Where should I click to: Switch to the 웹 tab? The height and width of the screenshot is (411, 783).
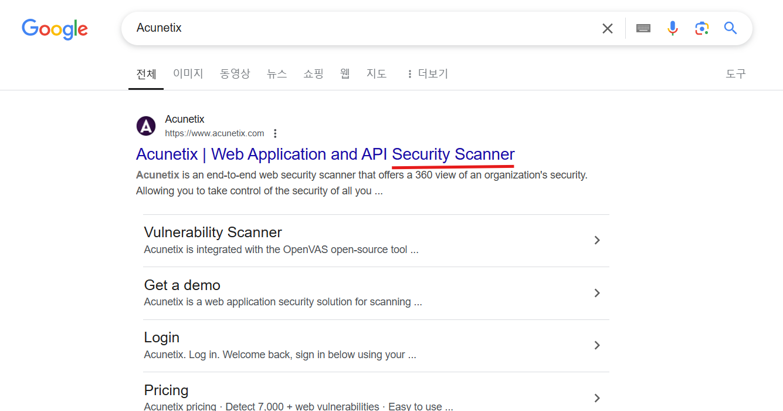[345, 74]
